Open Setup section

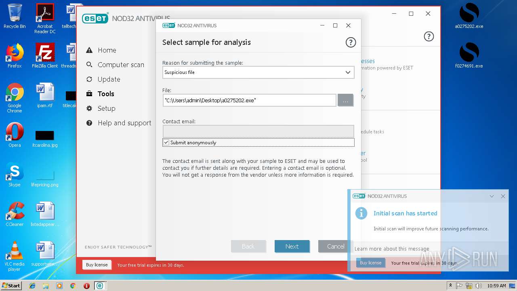106,108
